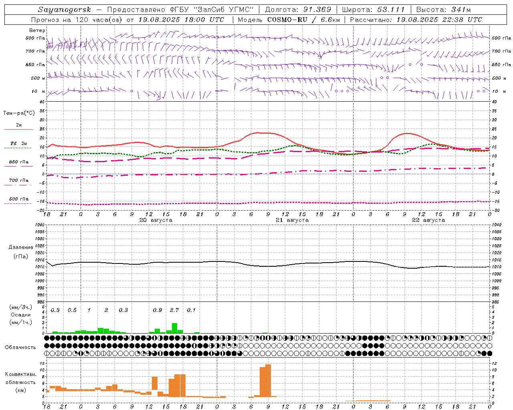Click the 'Тем-ра(°C)' temperature panel label
The width and height of the screenshot is (513, 410).
19,113
